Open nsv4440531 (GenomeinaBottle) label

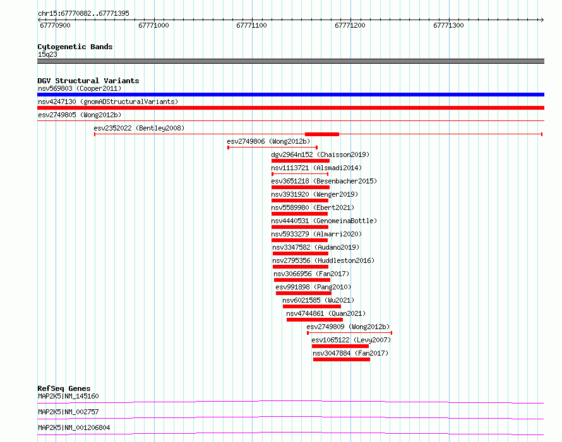click(324, 221)
